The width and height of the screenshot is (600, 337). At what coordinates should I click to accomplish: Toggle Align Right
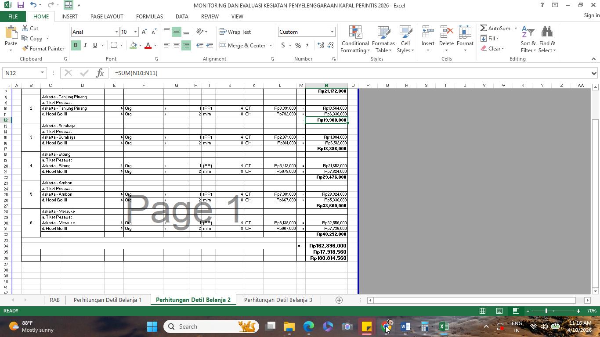[x=186, y=45]
